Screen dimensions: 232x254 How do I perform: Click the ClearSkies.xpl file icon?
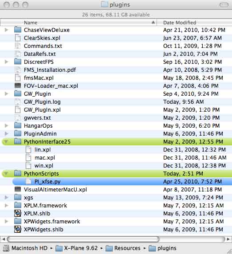18,38
